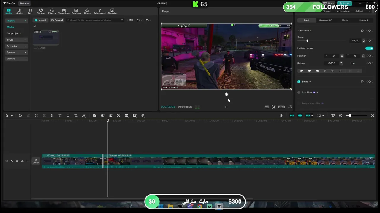This screenshot has height=213, width=380.
Task: Open the Effects panel
Action: click(52, 11)
